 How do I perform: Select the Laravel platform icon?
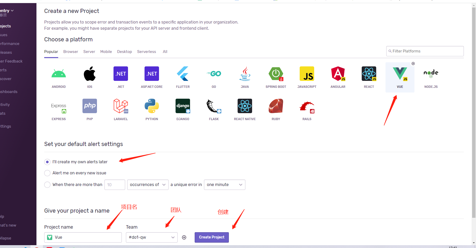coord(121,106)
